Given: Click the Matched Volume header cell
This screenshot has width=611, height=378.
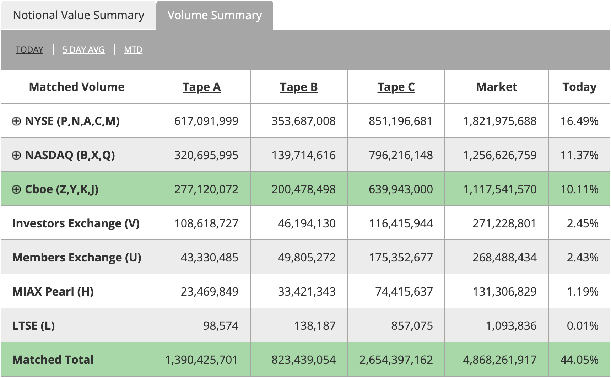Looking at the screenshot, I should click(x=77, y=87).
